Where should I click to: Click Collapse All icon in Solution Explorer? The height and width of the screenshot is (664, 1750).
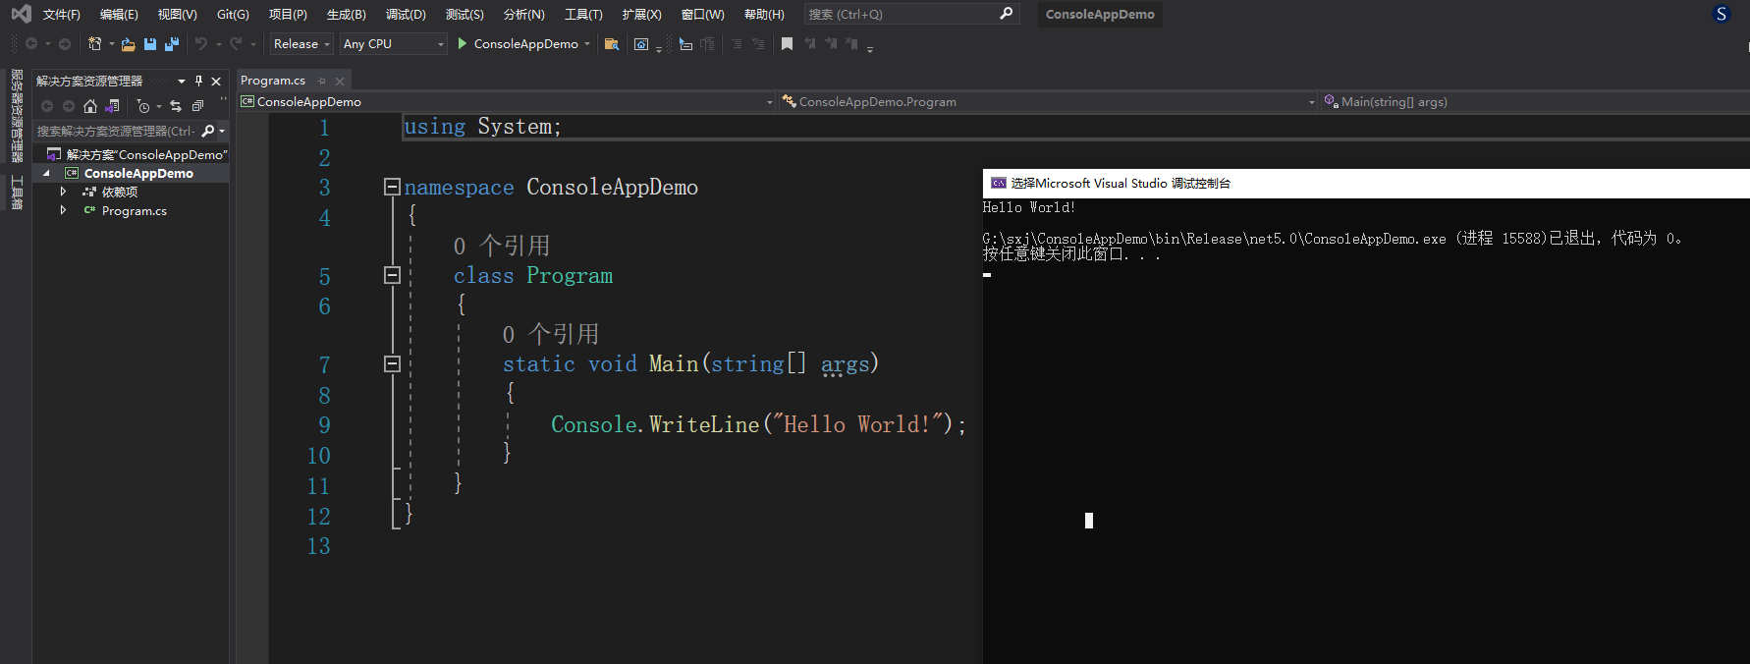click(197, 106)
